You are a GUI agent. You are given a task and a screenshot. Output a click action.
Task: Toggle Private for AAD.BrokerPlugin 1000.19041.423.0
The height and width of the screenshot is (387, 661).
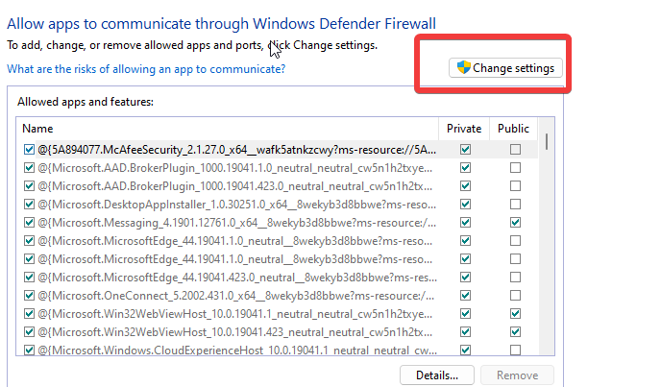click(x=465, y=186)
